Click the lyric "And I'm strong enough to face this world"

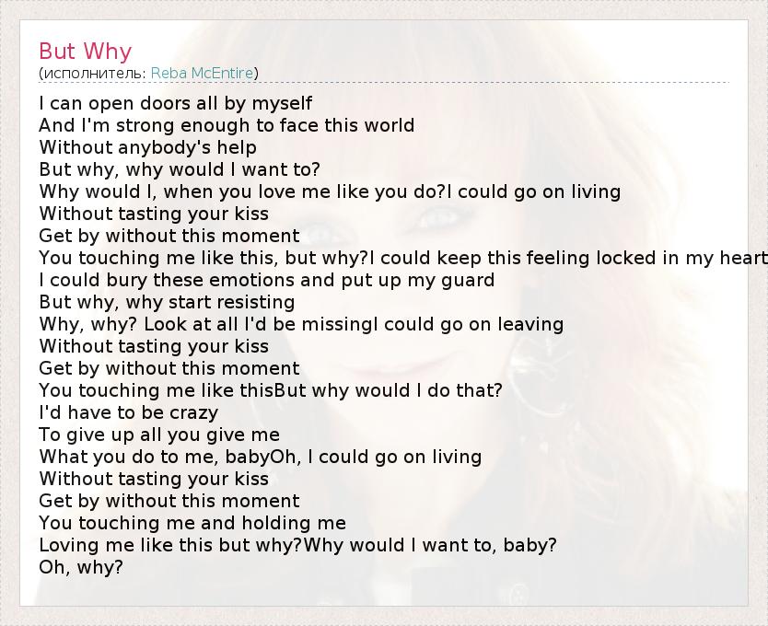coord(227,125)
